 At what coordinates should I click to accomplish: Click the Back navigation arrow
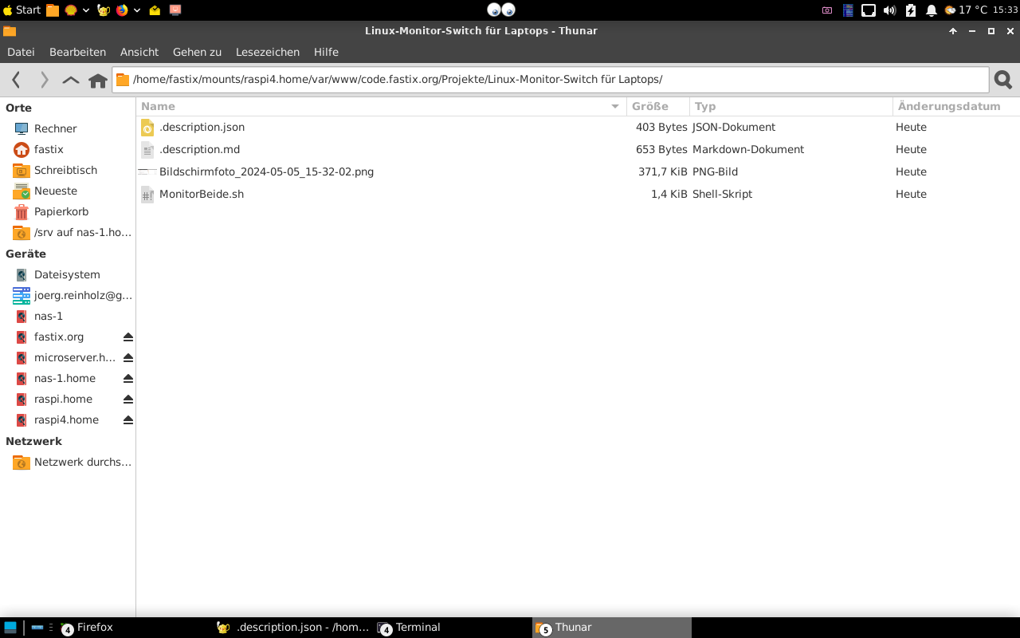(x=16, y=80)
